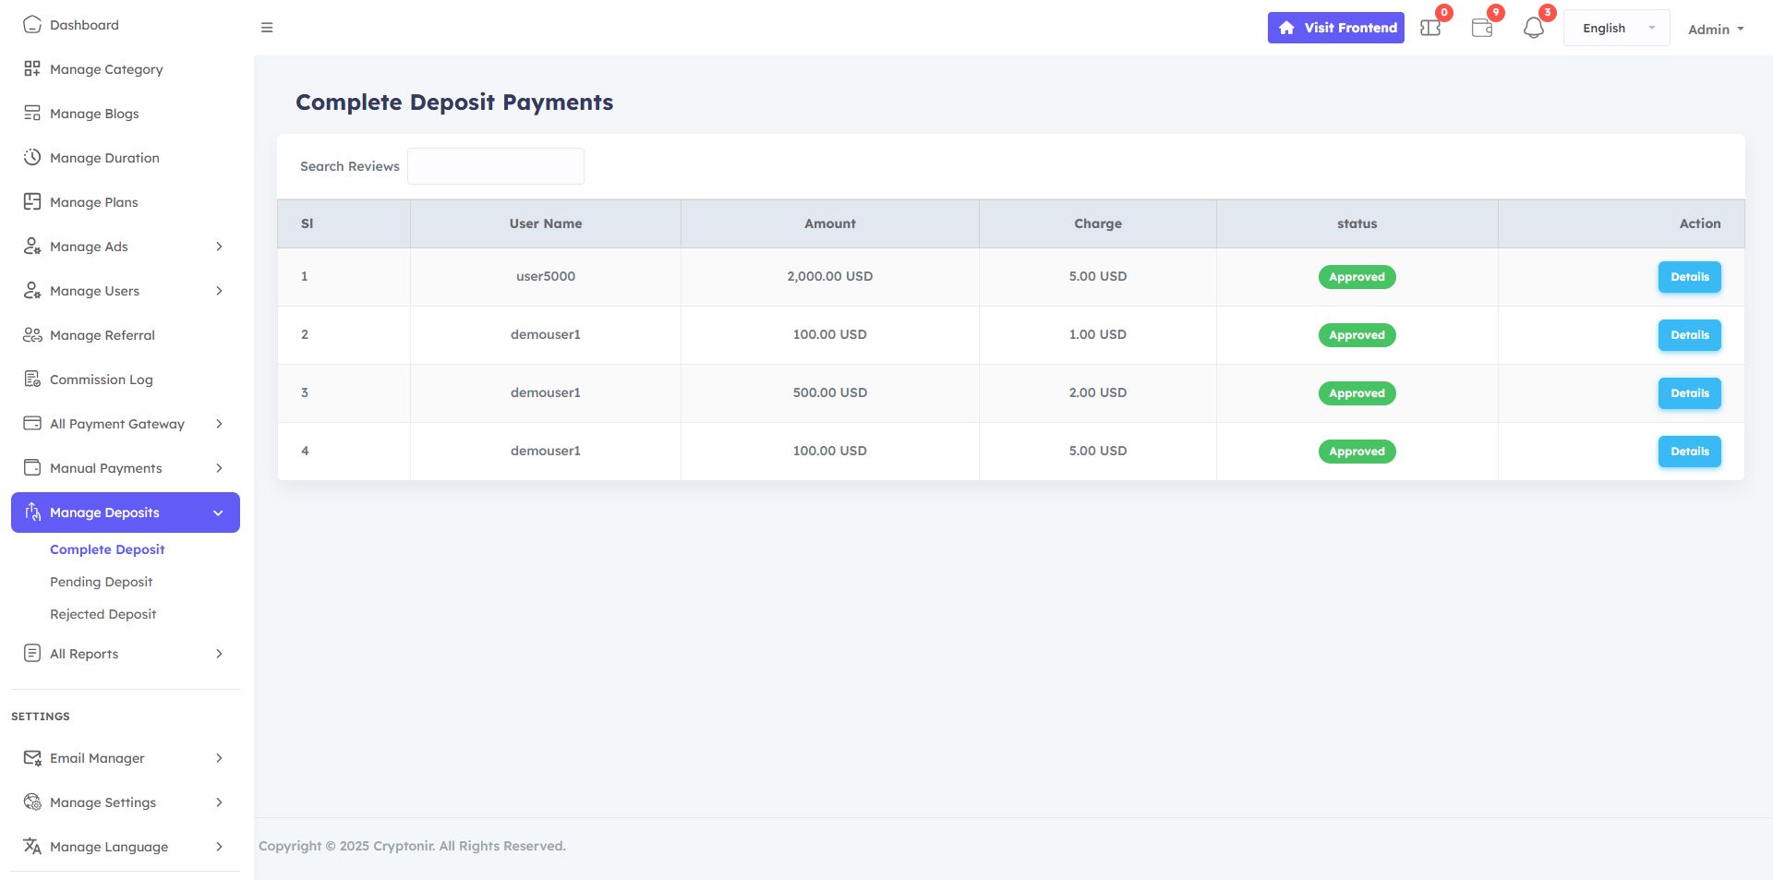
Task: Go to Rejected Deposit page
Action: [103, 614]
